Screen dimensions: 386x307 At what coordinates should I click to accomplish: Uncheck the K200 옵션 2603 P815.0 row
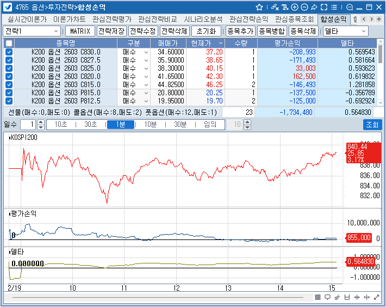pos(9,93)
